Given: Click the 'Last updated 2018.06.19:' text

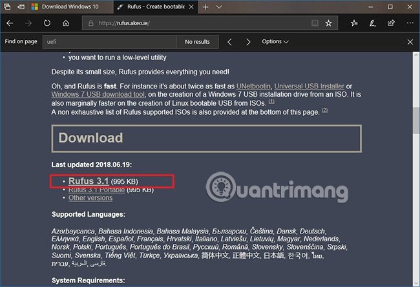Looking at the screenshot, I should click(92, 164).
